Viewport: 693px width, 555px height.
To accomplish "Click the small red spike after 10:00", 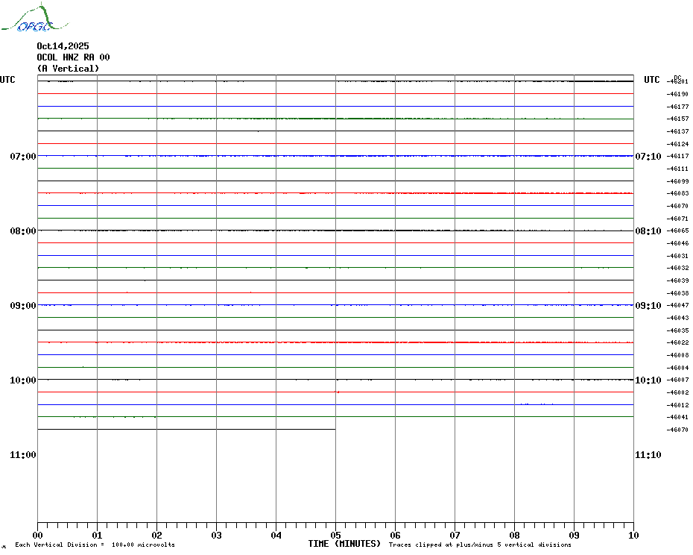I will (338, 392).
